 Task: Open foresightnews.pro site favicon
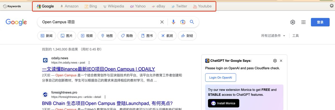[45, 94]
